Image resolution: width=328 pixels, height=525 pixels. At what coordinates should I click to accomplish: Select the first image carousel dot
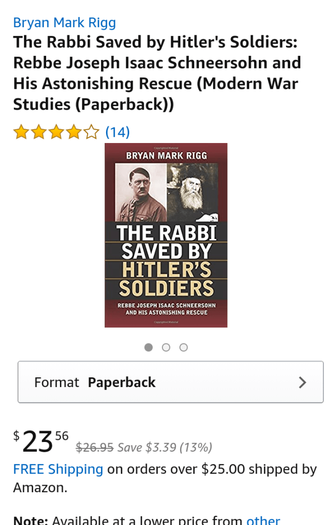[x=149, y=348]
